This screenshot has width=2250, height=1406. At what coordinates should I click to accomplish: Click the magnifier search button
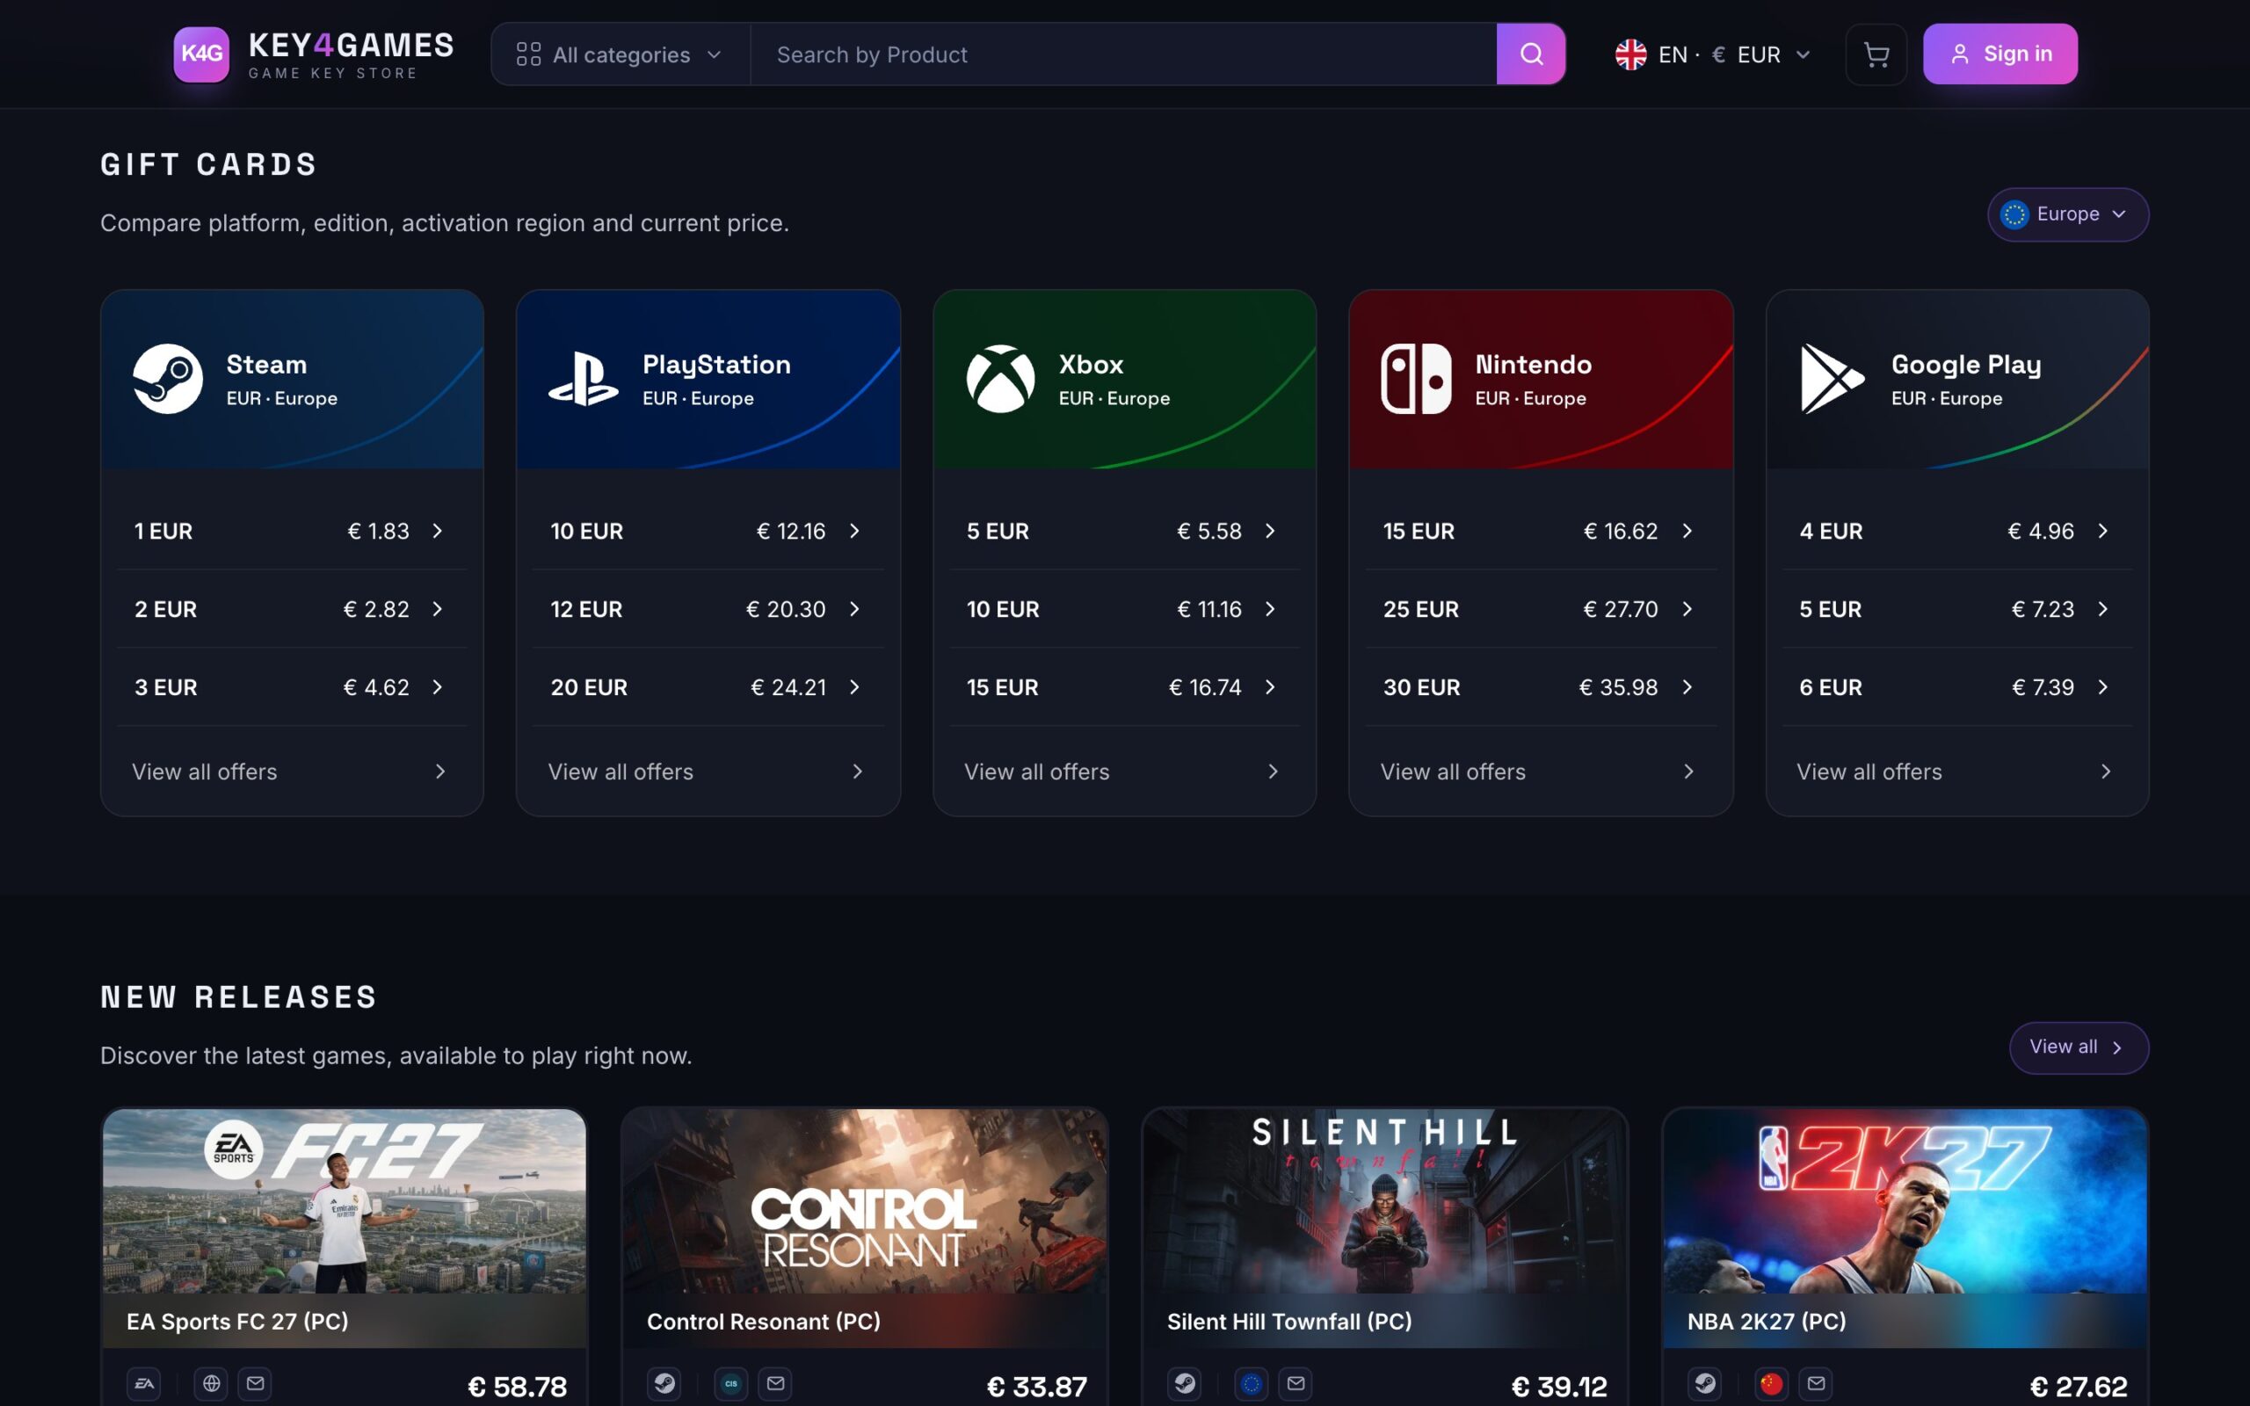point(1530,54)
